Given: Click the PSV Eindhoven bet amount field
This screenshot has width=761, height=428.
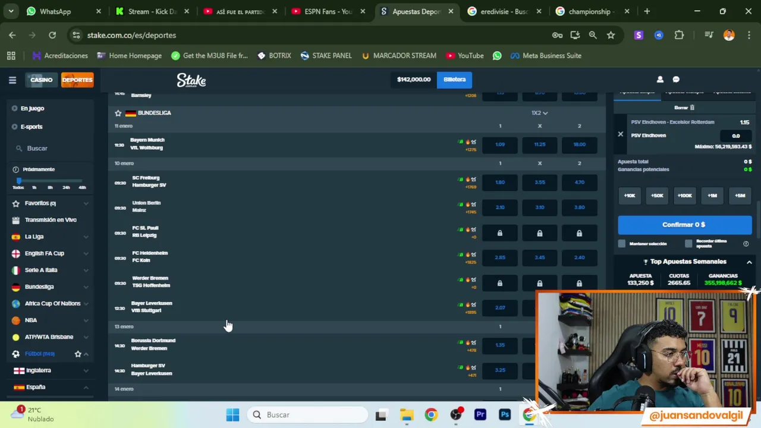Looking at the screenshot, I should point(735,136).
